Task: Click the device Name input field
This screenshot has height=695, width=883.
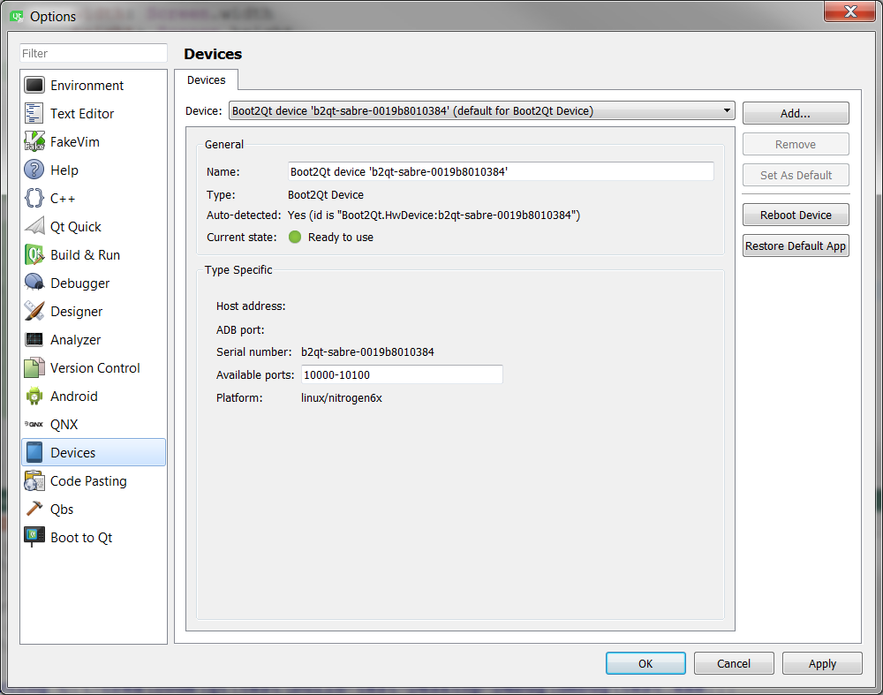Action: [x=501, y=171]
